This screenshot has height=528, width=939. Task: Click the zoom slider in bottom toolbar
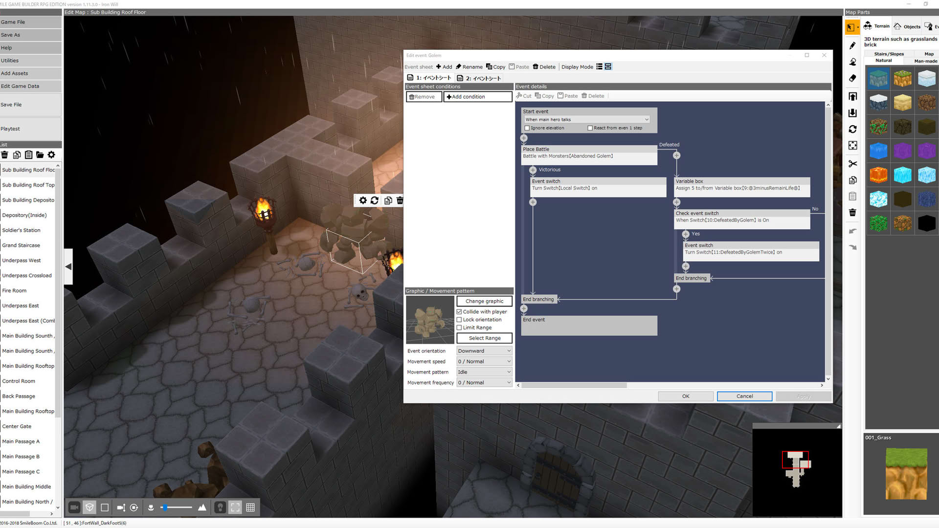[x=176, y=507]
